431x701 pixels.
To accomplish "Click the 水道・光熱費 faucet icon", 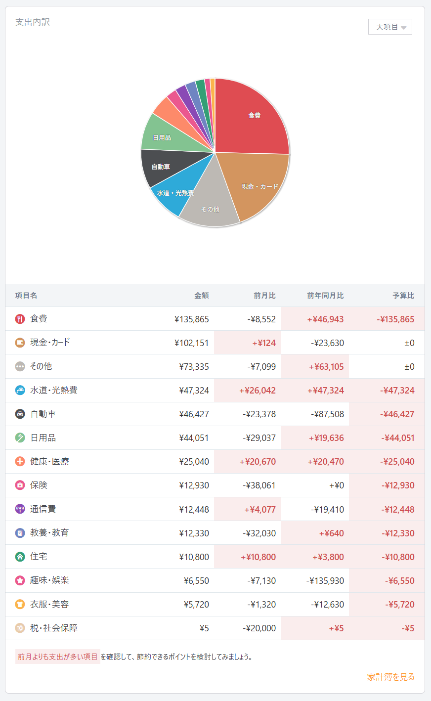I will (20, 390).
